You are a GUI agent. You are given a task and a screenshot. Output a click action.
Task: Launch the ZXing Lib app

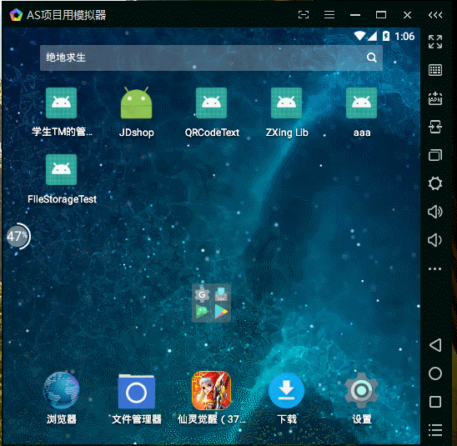[287, 103]
